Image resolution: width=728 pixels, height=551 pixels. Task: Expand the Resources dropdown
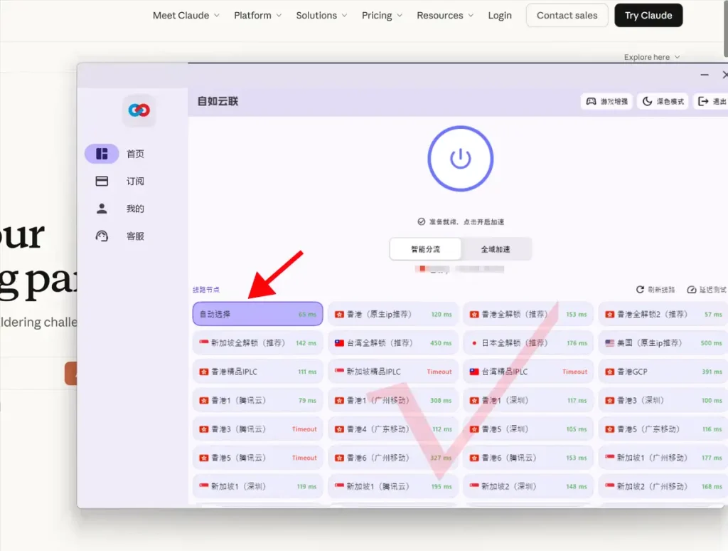[444, 15]
